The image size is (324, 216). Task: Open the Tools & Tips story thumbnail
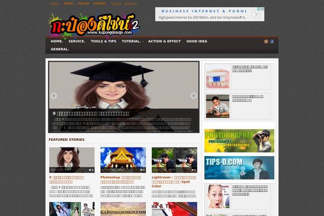tap(174, 209)
